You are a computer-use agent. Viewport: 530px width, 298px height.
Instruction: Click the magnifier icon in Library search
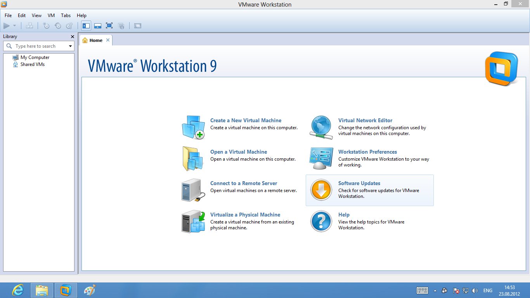click(x=9, y=46)
